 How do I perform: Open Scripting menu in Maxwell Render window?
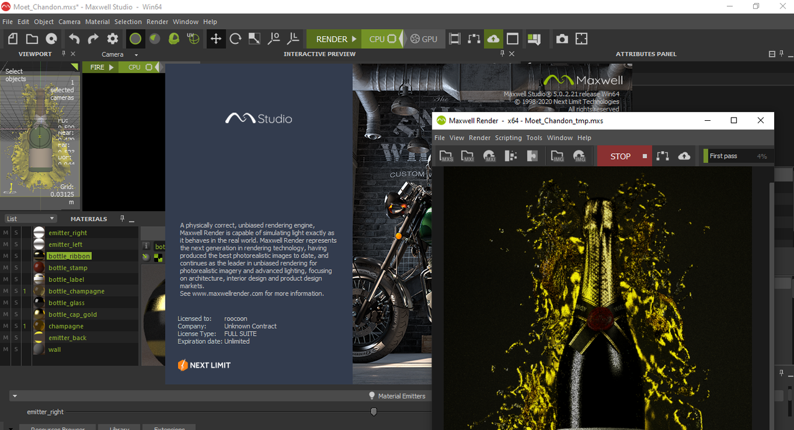click(x=508, y=138)
